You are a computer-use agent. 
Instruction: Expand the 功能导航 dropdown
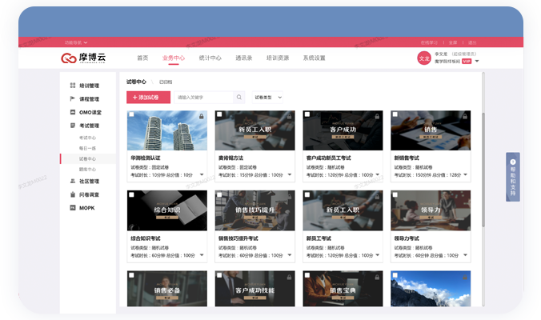point(76,42)
